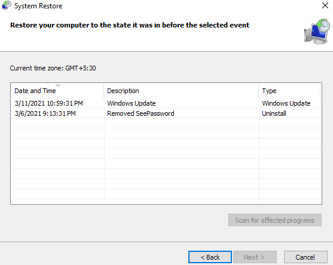Click the computer restore graphic icon
333x265 pixels.
[317, 32]
